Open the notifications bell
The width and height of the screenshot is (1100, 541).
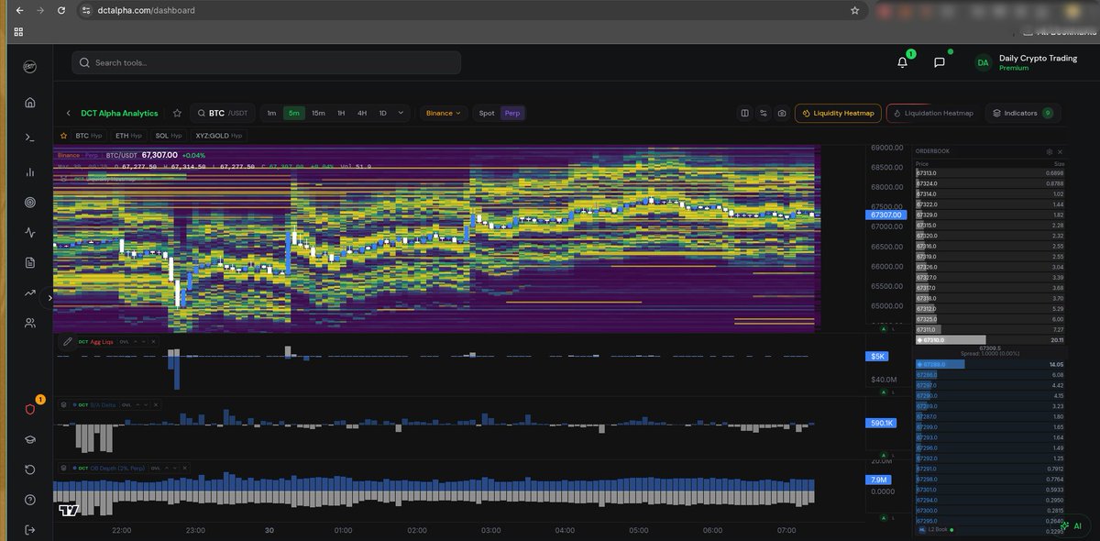[x=903, y=62]
